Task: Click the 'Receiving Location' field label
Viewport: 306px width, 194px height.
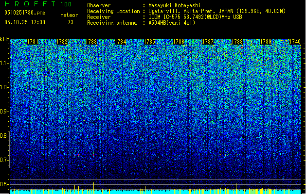Action: 113,11
